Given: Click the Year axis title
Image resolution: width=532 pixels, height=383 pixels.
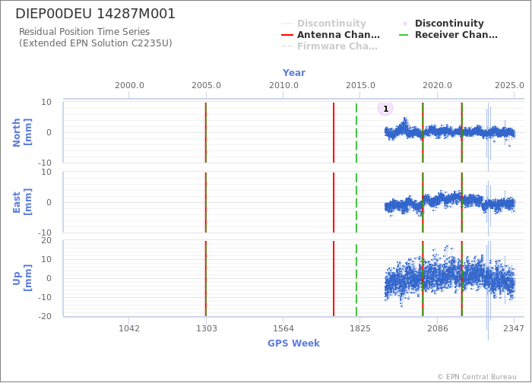Looking at the screenshot, I should coord(294,73).
